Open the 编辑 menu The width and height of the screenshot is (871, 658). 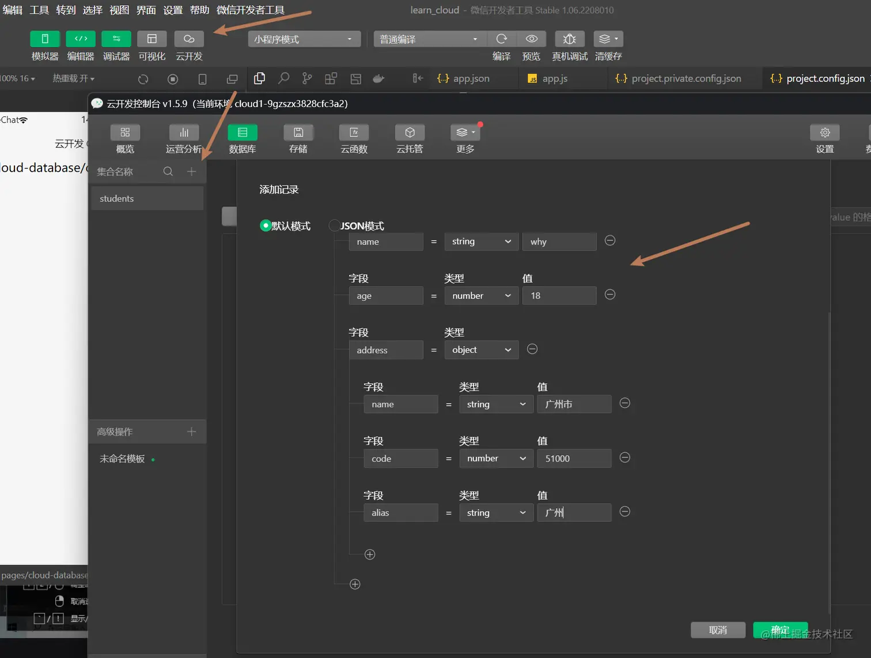click(x=12, y=10)
